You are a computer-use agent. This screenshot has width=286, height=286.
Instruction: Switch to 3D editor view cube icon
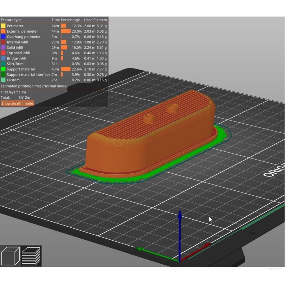tap(10, 256)
